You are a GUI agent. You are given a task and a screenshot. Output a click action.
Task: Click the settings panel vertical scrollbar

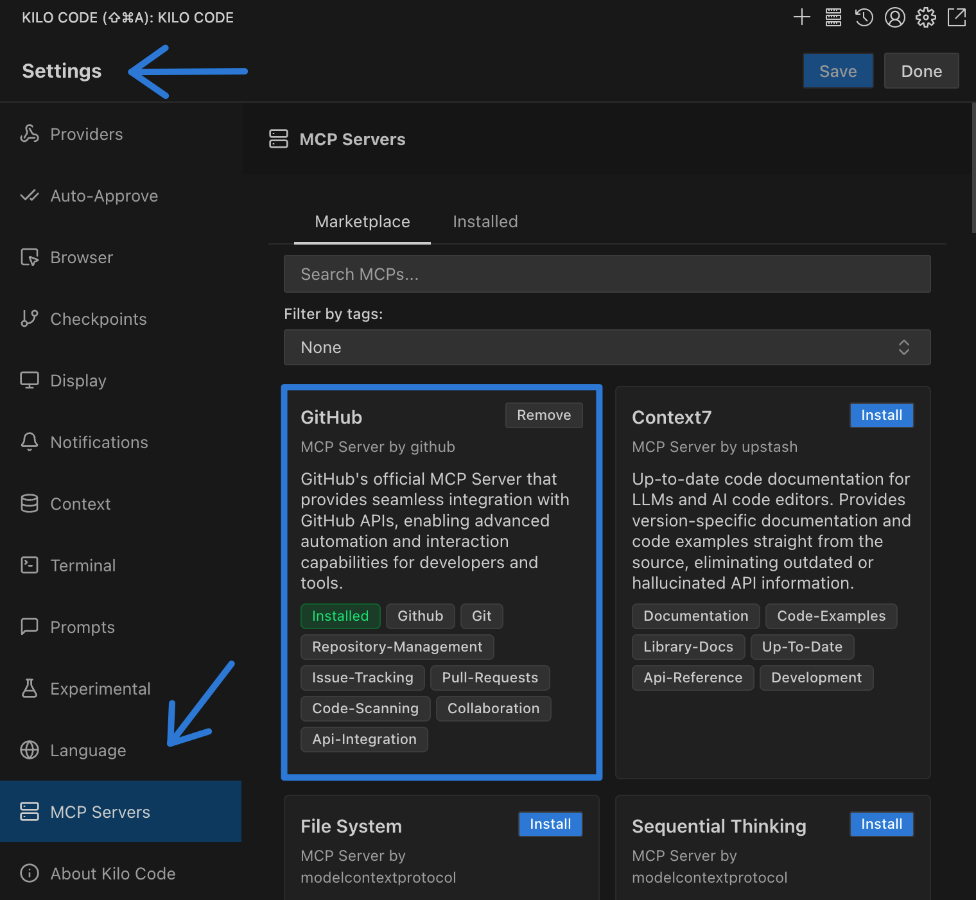coord(973,168)
